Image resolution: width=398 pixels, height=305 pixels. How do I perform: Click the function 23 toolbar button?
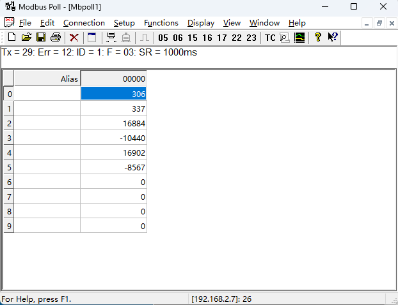[x=251, y=38]
